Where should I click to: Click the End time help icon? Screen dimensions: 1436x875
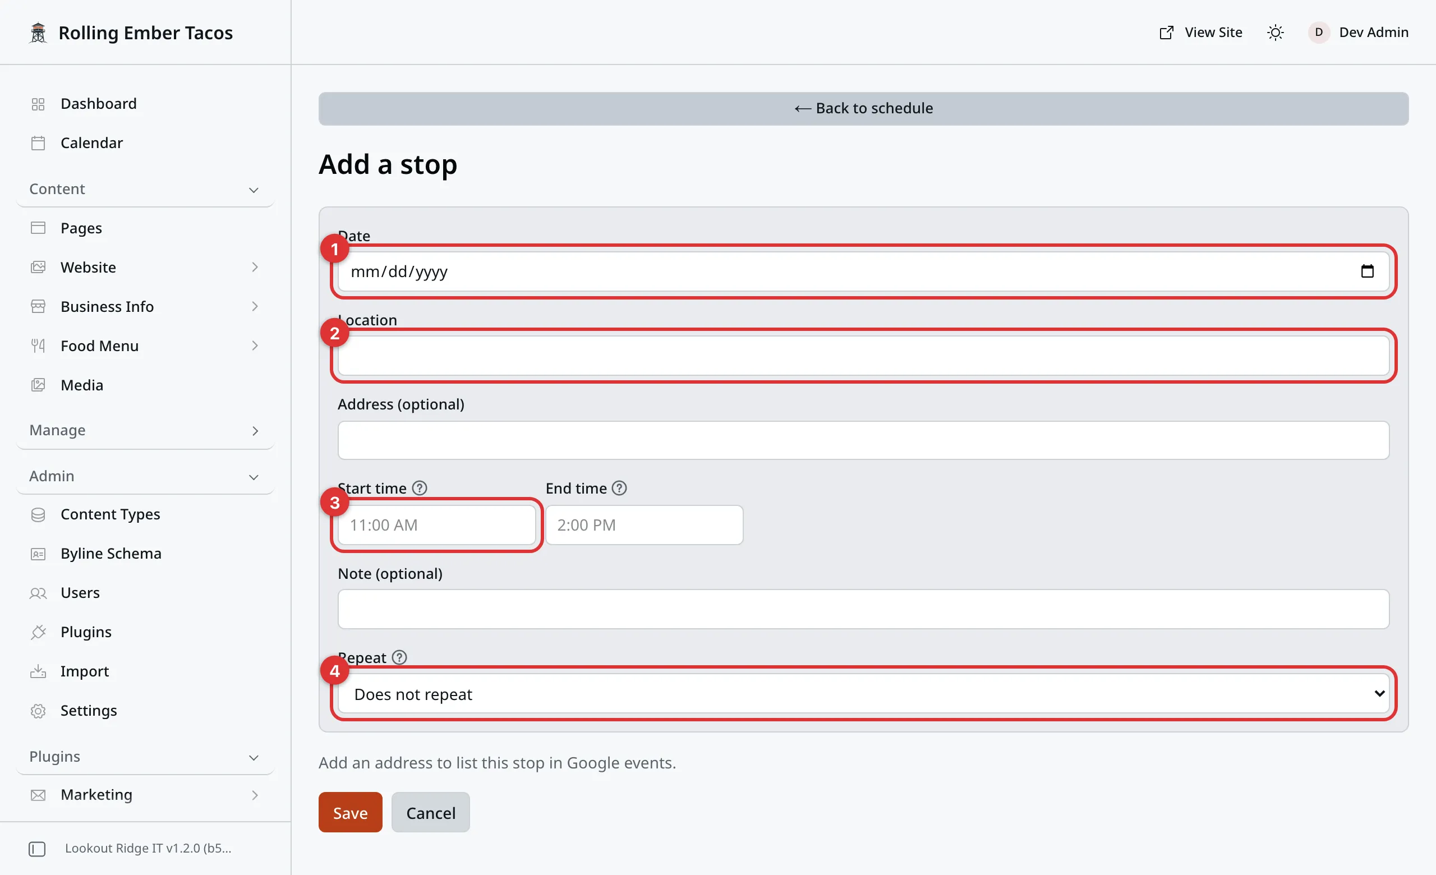tap(619, 488)
